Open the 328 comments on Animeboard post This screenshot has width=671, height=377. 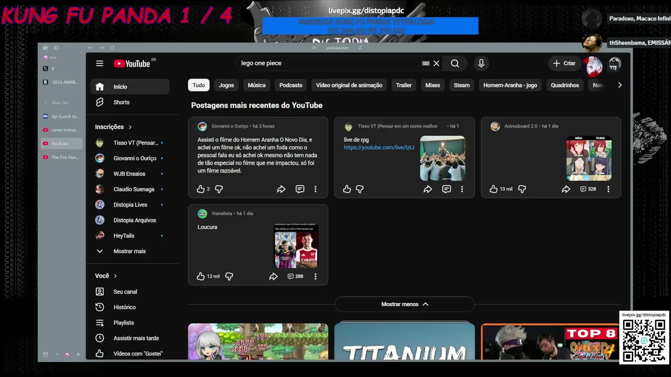pyautogui.click(x=588, y=189)
